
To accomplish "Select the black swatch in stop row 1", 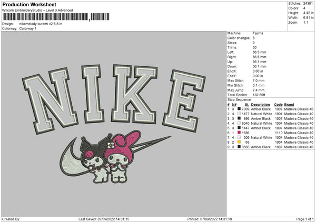I will coord(239,109).
